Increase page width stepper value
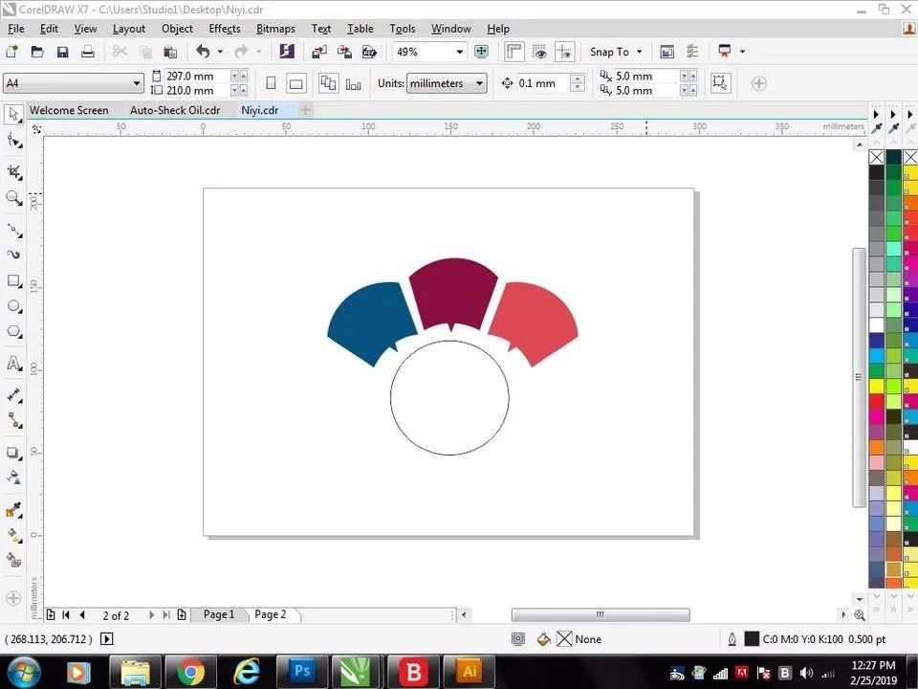The height and width of the screenshot is (689, 918). click(x=244, y=76)
